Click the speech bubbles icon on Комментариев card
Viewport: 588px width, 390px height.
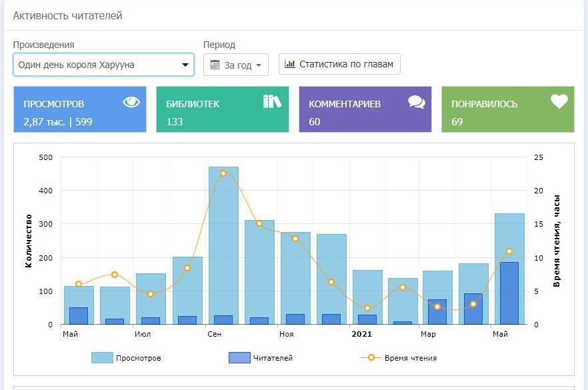click(x=417, y=102)
